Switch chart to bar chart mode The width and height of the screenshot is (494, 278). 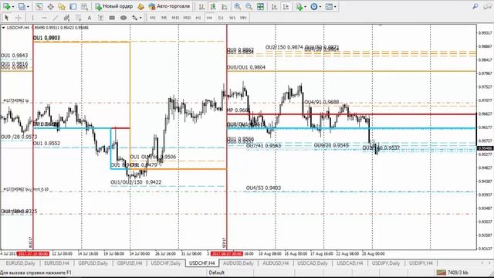click(x=201, y=6)
